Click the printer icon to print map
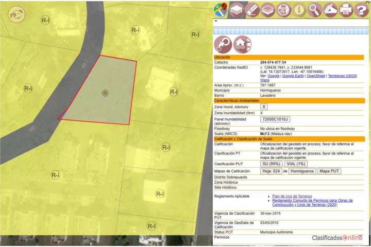This screenshot has width=371, height=247. coord(346,10)
